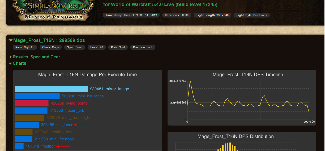Click the Damage Per Execute Time chart title

pos(88,75)
